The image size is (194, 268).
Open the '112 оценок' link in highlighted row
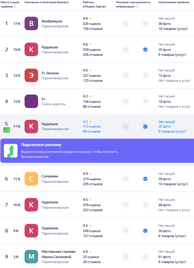coord(92,127)
